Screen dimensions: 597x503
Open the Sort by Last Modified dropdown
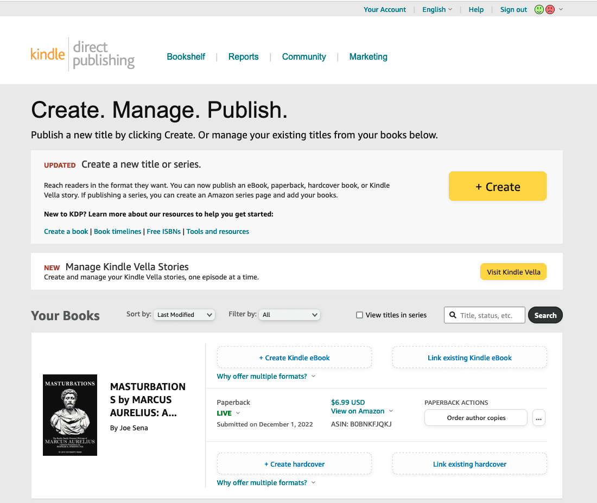click(x=185, y=315)
